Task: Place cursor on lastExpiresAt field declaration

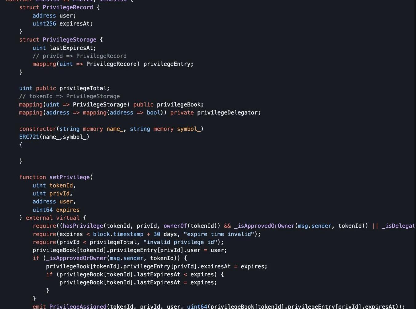Action: 64,48
